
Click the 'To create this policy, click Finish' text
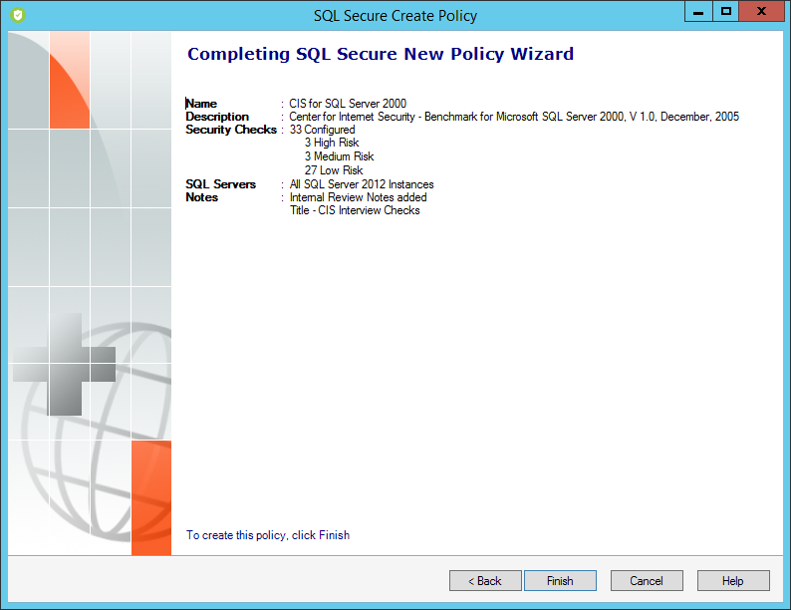point(268,535)
